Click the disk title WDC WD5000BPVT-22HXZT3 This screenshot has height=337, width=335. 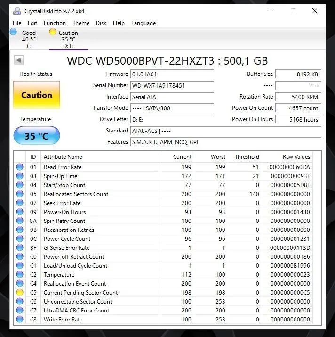click(141, 61)
